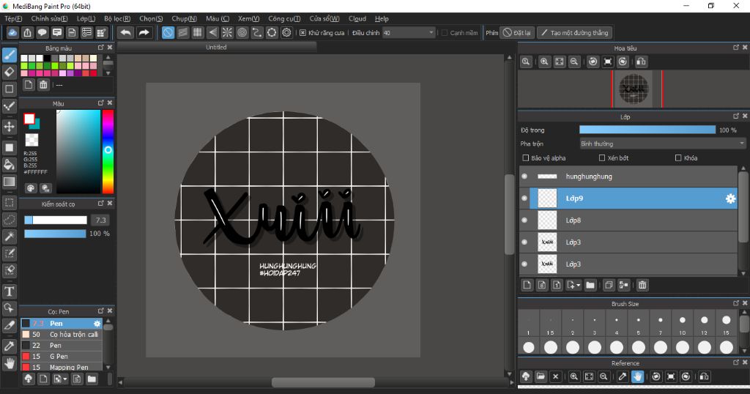Flip view in Navigator panel
Image resolution: width=750 pixels, height=394 pixels.
pyautogui.click(x=641, y=62)
